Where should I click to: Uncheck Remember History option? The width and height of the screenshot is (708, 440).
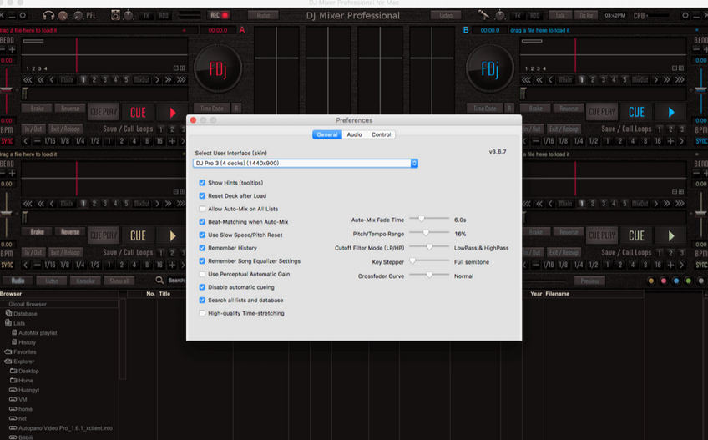click(x=202, y=249)
